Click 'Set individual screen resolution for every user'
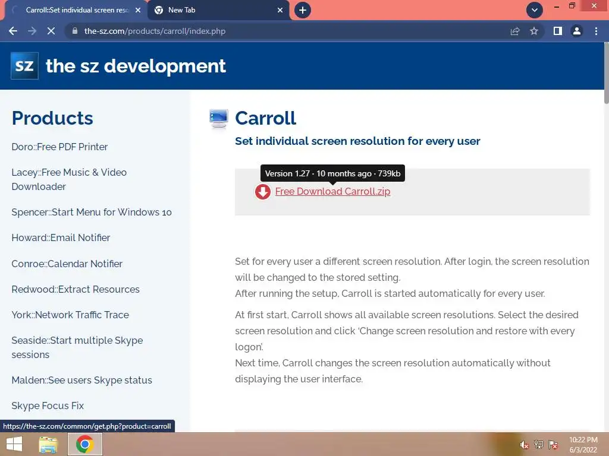Viewport: 609px width, 456px height. click(x=357, y=141)
